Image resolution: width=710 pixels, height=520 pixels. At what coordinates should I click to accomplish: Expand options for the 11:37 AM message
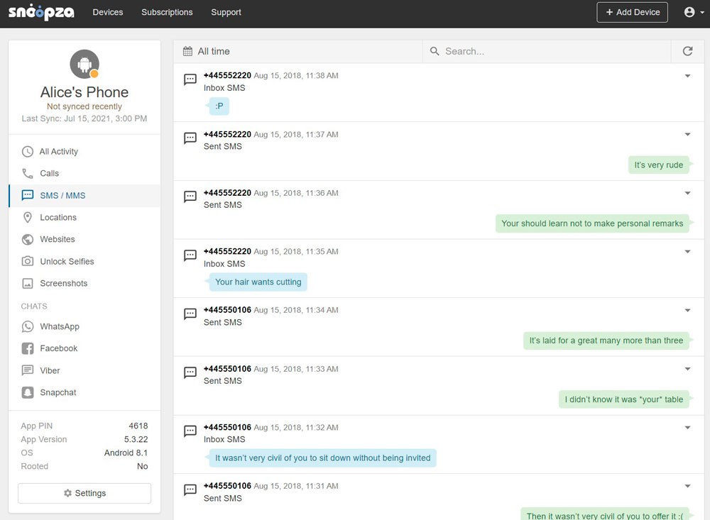coord(687,134)
